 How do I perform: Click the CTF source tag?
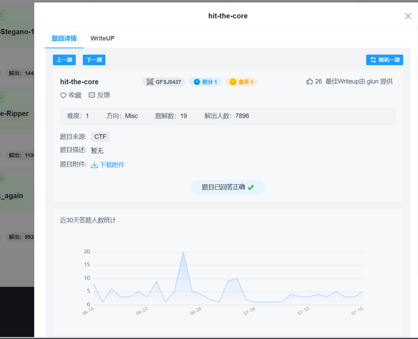(x=100, y=137)
